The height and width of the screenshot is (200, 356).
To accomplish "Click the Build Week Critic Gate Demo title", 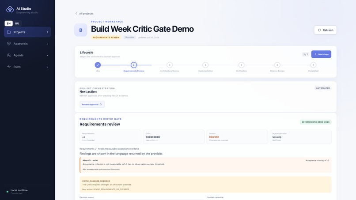I will [142, 29].
